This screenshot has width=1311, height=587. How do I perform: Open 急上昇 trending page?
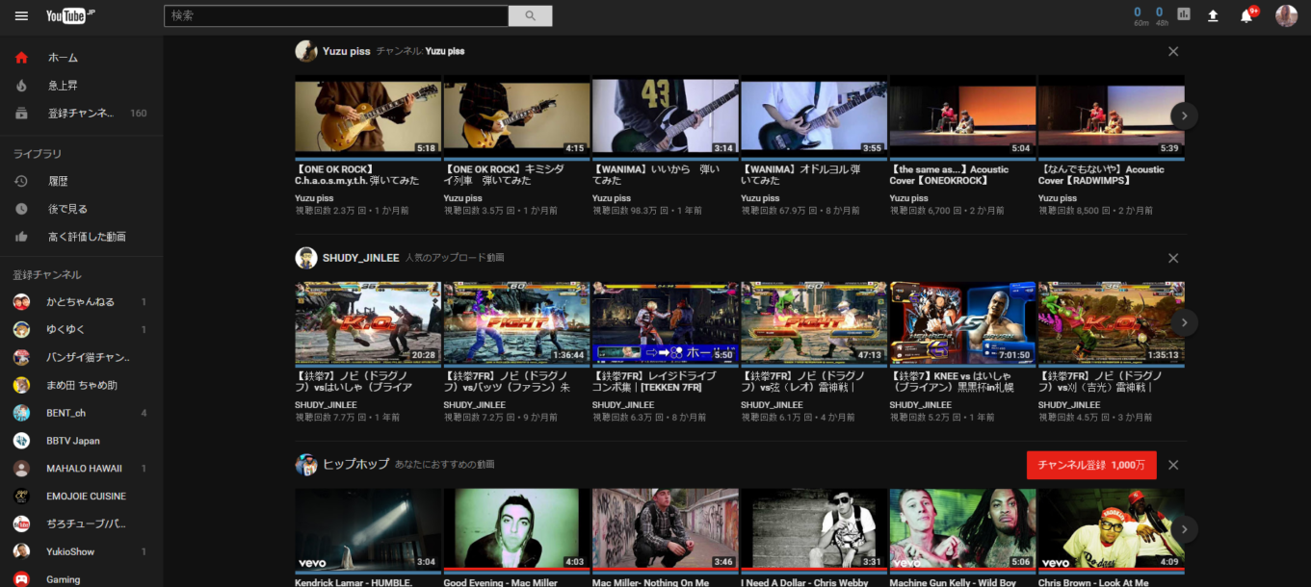pyautogui.click(x=81, y=86)
